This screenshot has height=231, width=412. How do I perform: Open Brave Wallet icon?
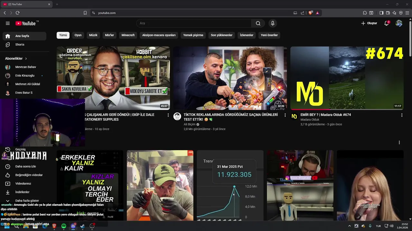click(x=388, y=13)
